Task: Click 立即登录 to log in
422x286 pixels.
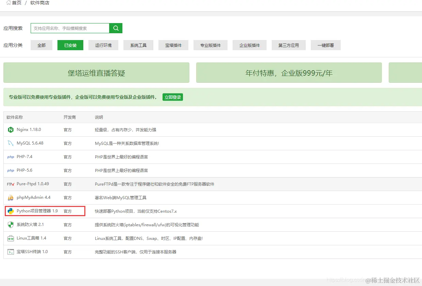Action: pyautogui.click(x=173, y=97)
